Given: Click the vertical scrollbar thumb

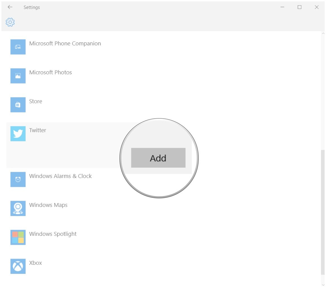Looking at the screenshot, I should point(323,212).
